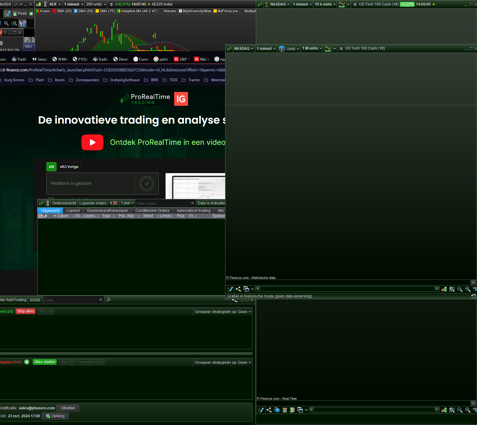This screenshot has width=477, height=425.
Task: Open drawing tools in real-time NASDAQ chart
Action: pos(261,410)
